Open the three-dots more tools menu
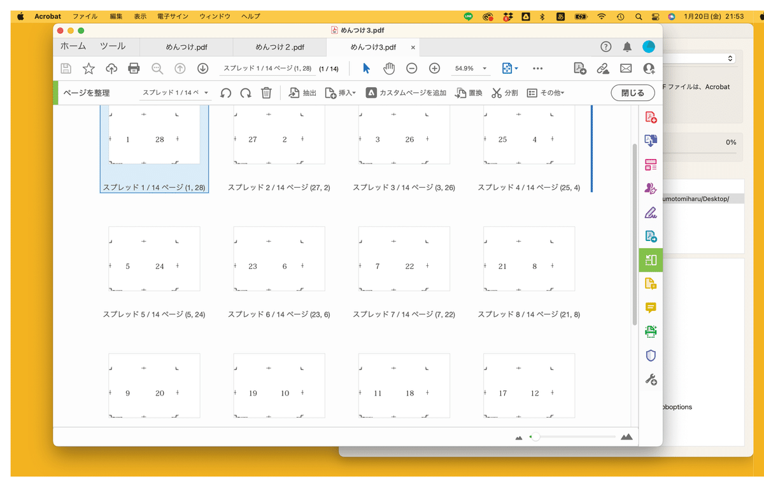This screenshot has width=764, height=484. (x=537, y=68)
